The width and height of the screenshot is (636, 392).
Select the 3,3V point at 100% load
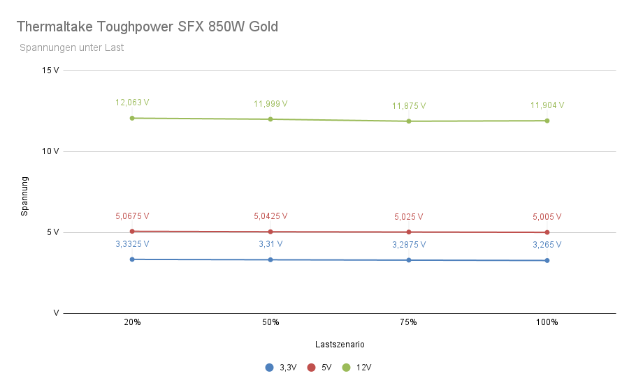[547, 260]
